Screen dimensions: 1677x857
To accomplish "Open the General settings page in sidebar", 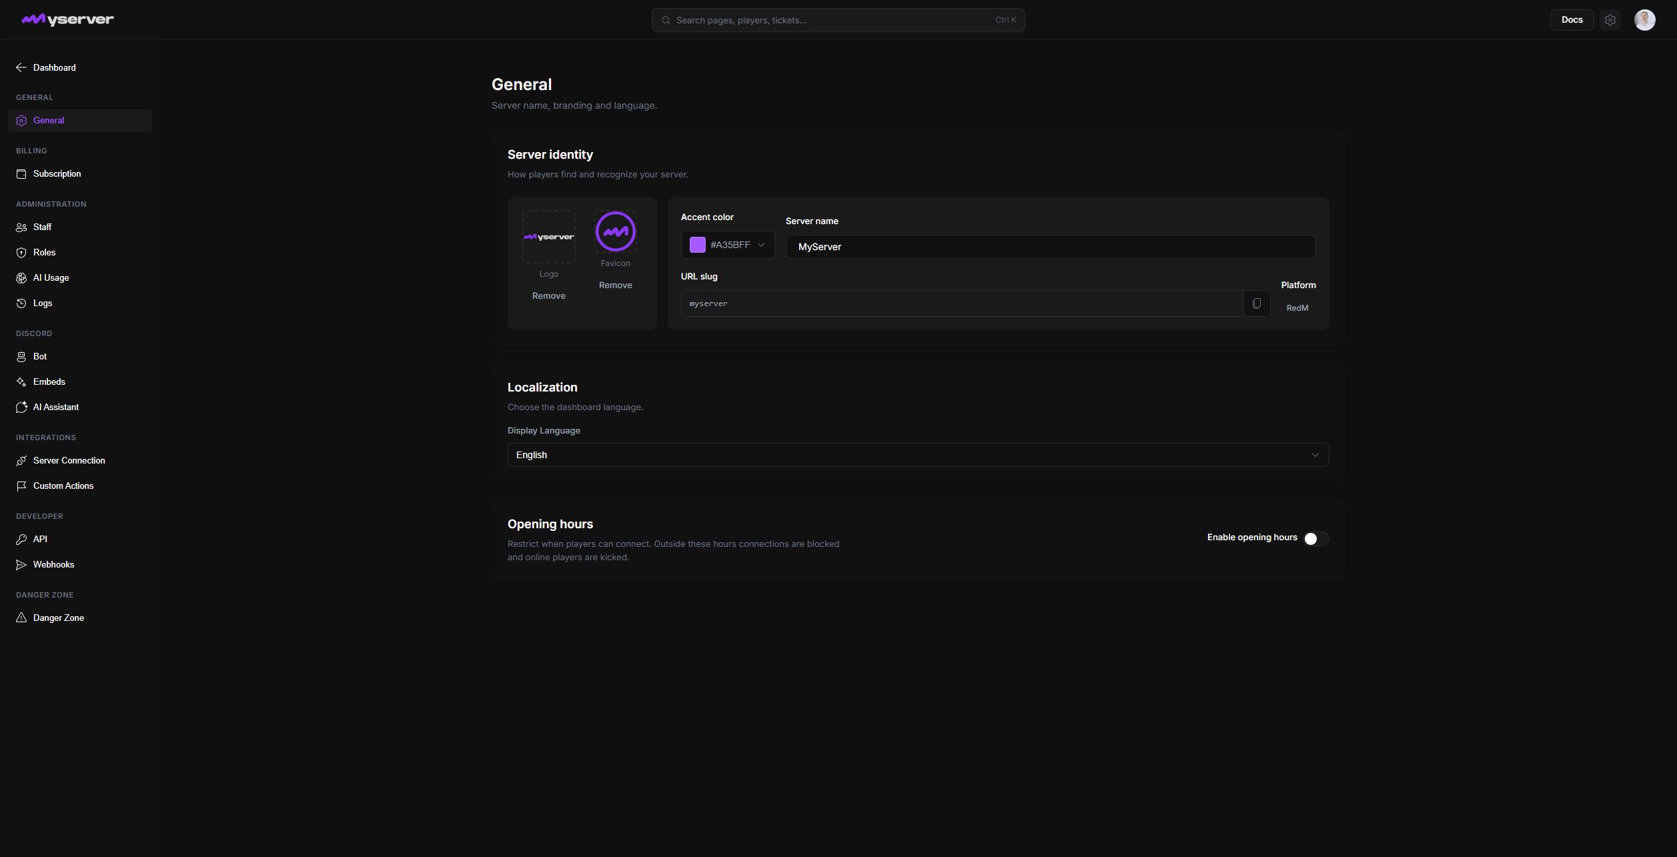I will coord(80,121).
